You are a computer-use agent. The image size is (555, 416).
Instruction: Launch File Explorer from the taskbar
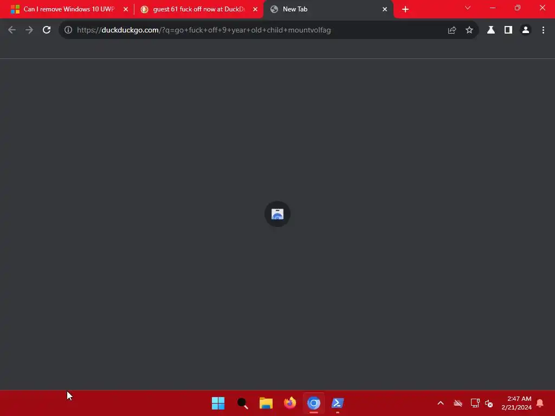coord(266,403)
